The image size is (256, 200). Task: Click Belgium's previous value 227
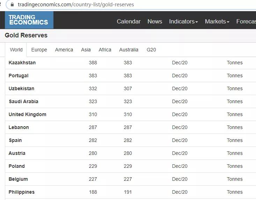pos(128,179)
